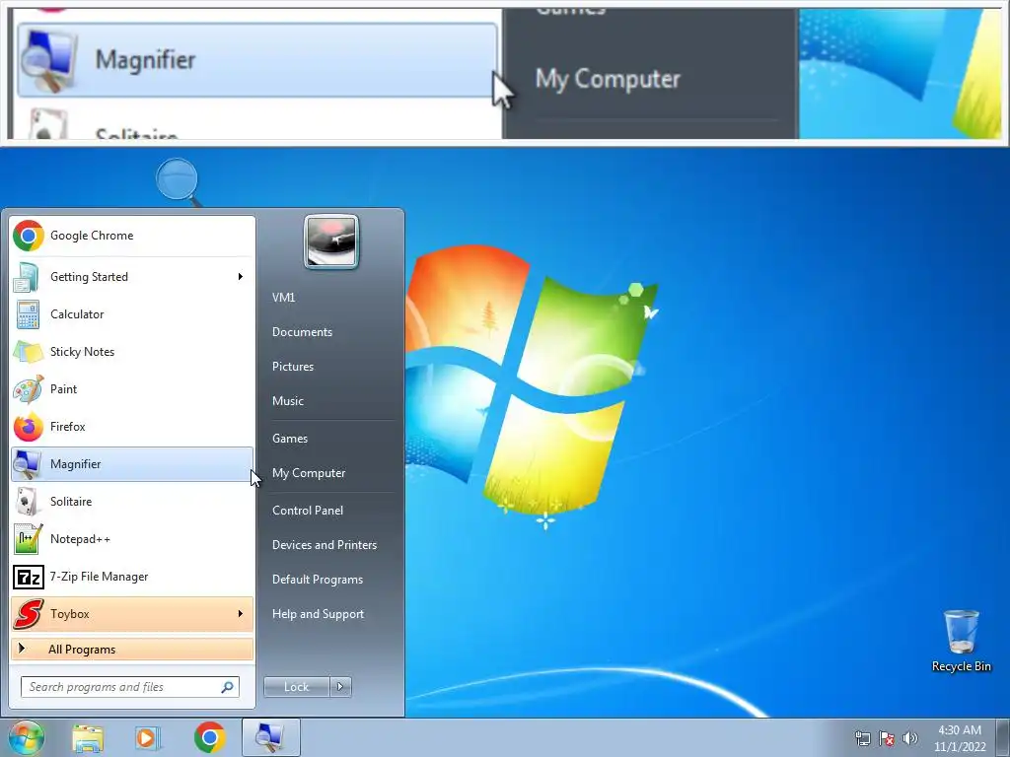
Task: Launch Firefox from the Start menu
Action: pos(132,426)
